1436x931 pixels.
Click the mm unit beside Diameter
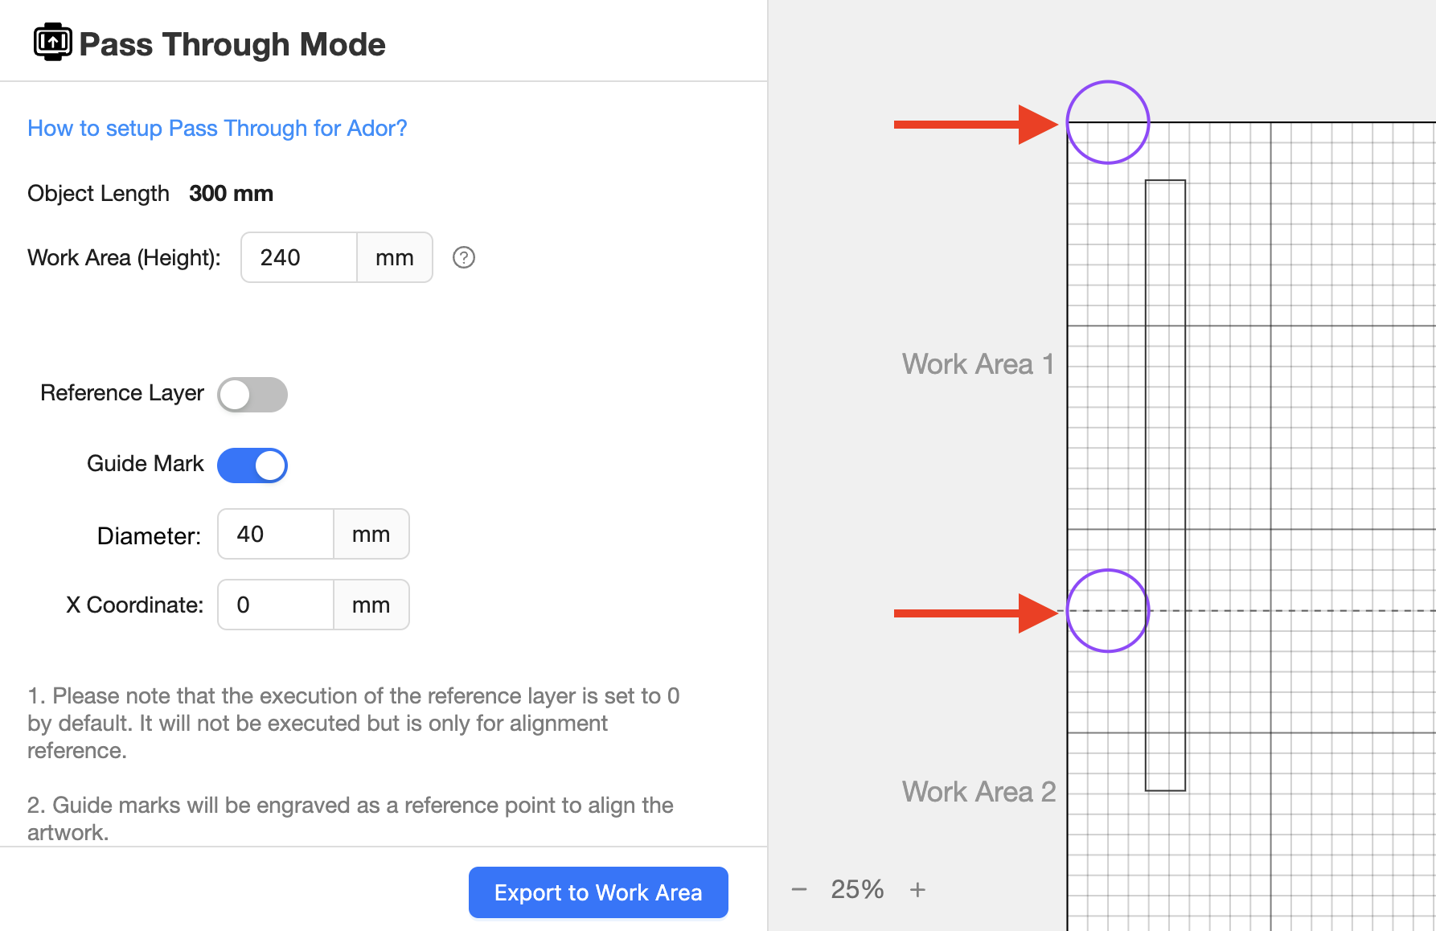pos(371,534)
